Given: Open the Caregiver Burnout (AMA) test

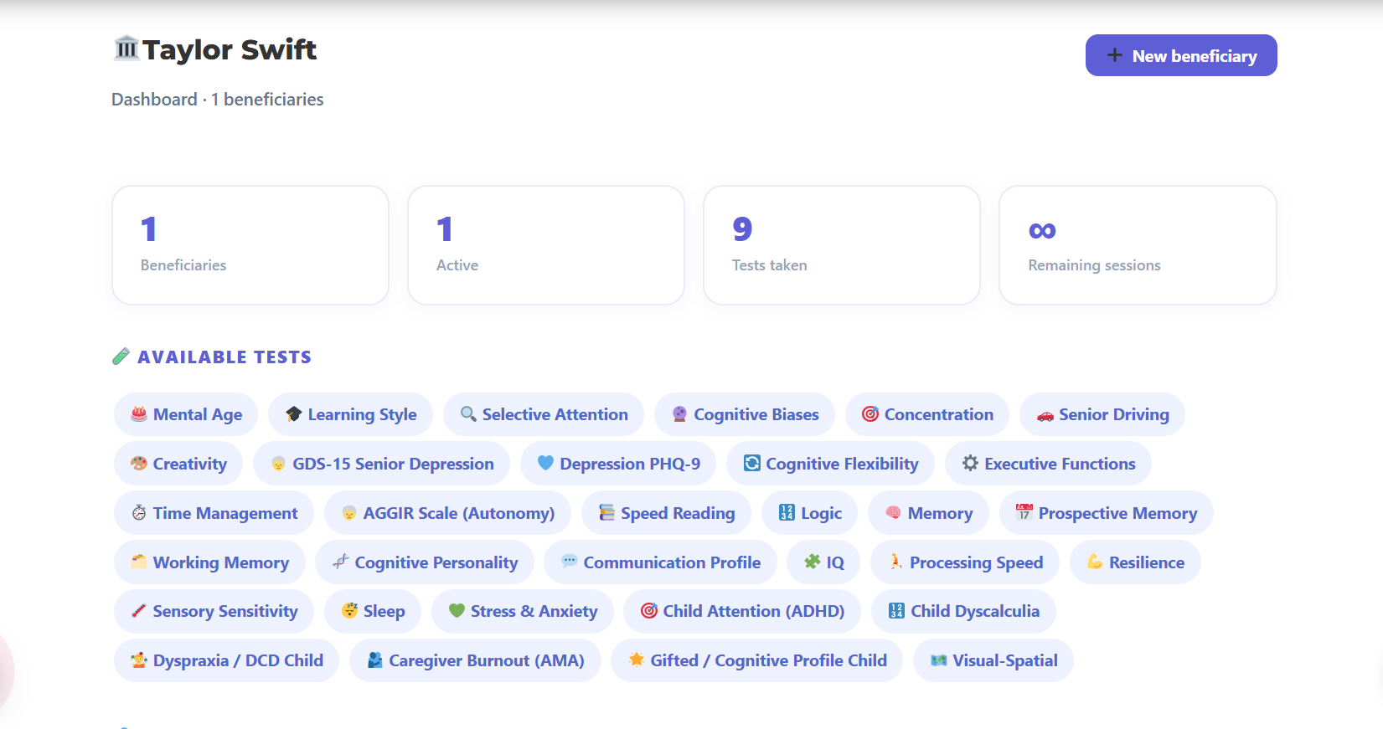Looking at the screenshot, I should (x=475, y=660).
